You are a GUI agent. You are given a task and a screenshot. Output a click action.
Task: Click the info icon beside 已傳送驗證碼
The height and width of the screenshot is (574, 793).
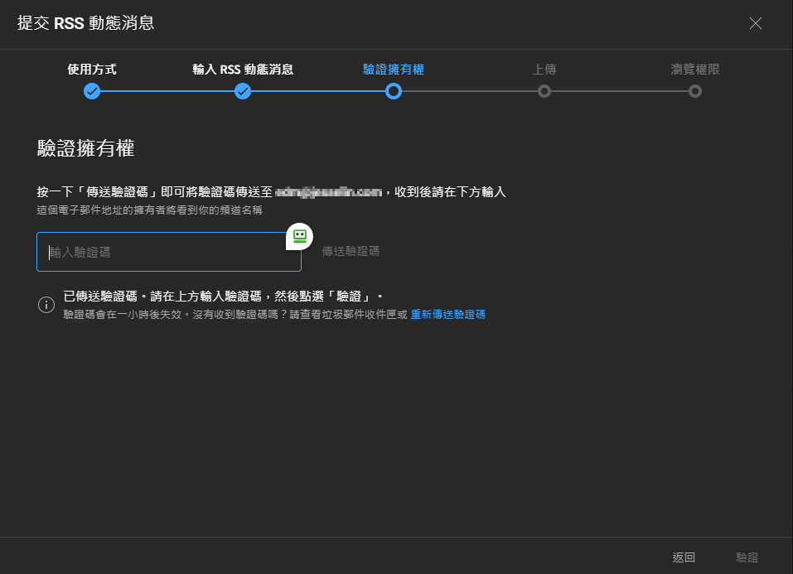[46, 305]
